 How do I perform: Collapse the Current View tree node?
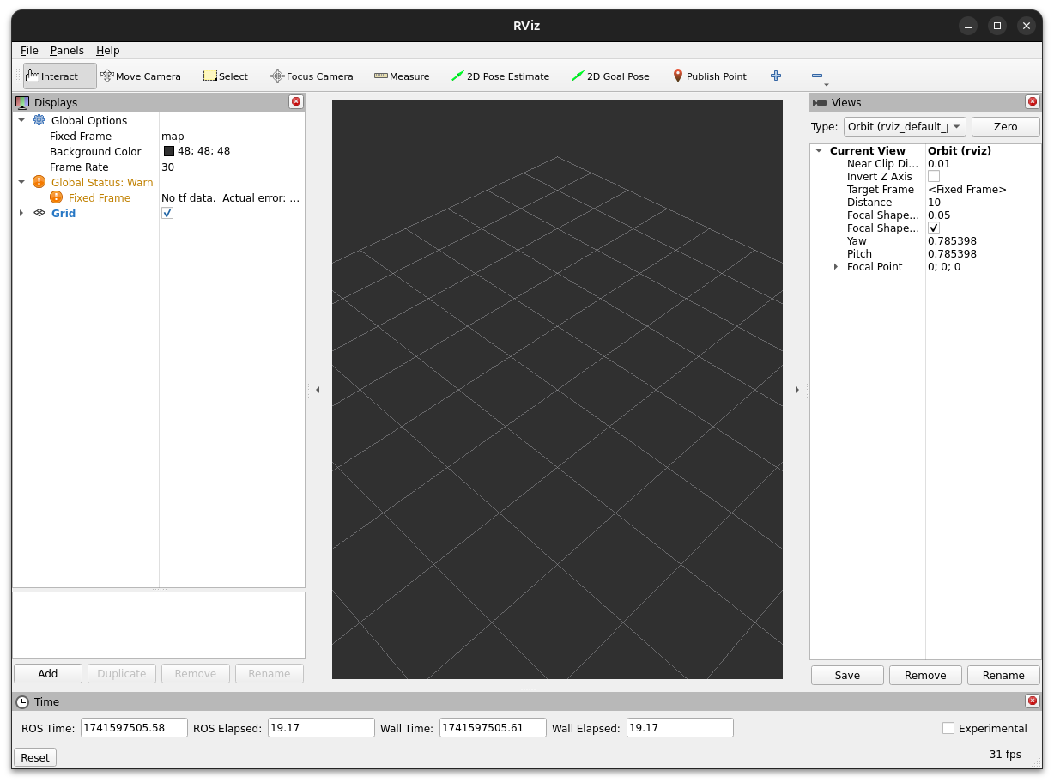tap(819, 150)
